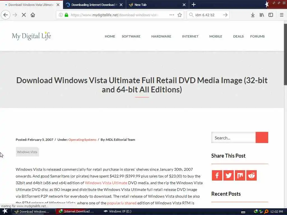287x215 pixels.
Task: Share post on Reddit
Action: tap(251, 175)
